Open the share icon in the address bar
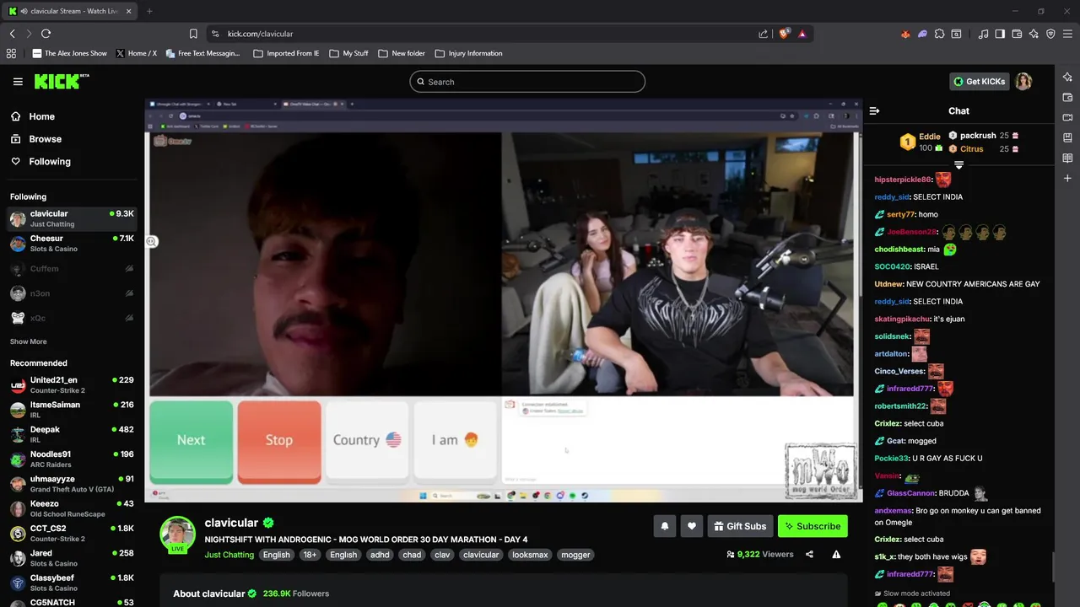This screenshot has height=607, width=1080. click(x=763, y=34)
